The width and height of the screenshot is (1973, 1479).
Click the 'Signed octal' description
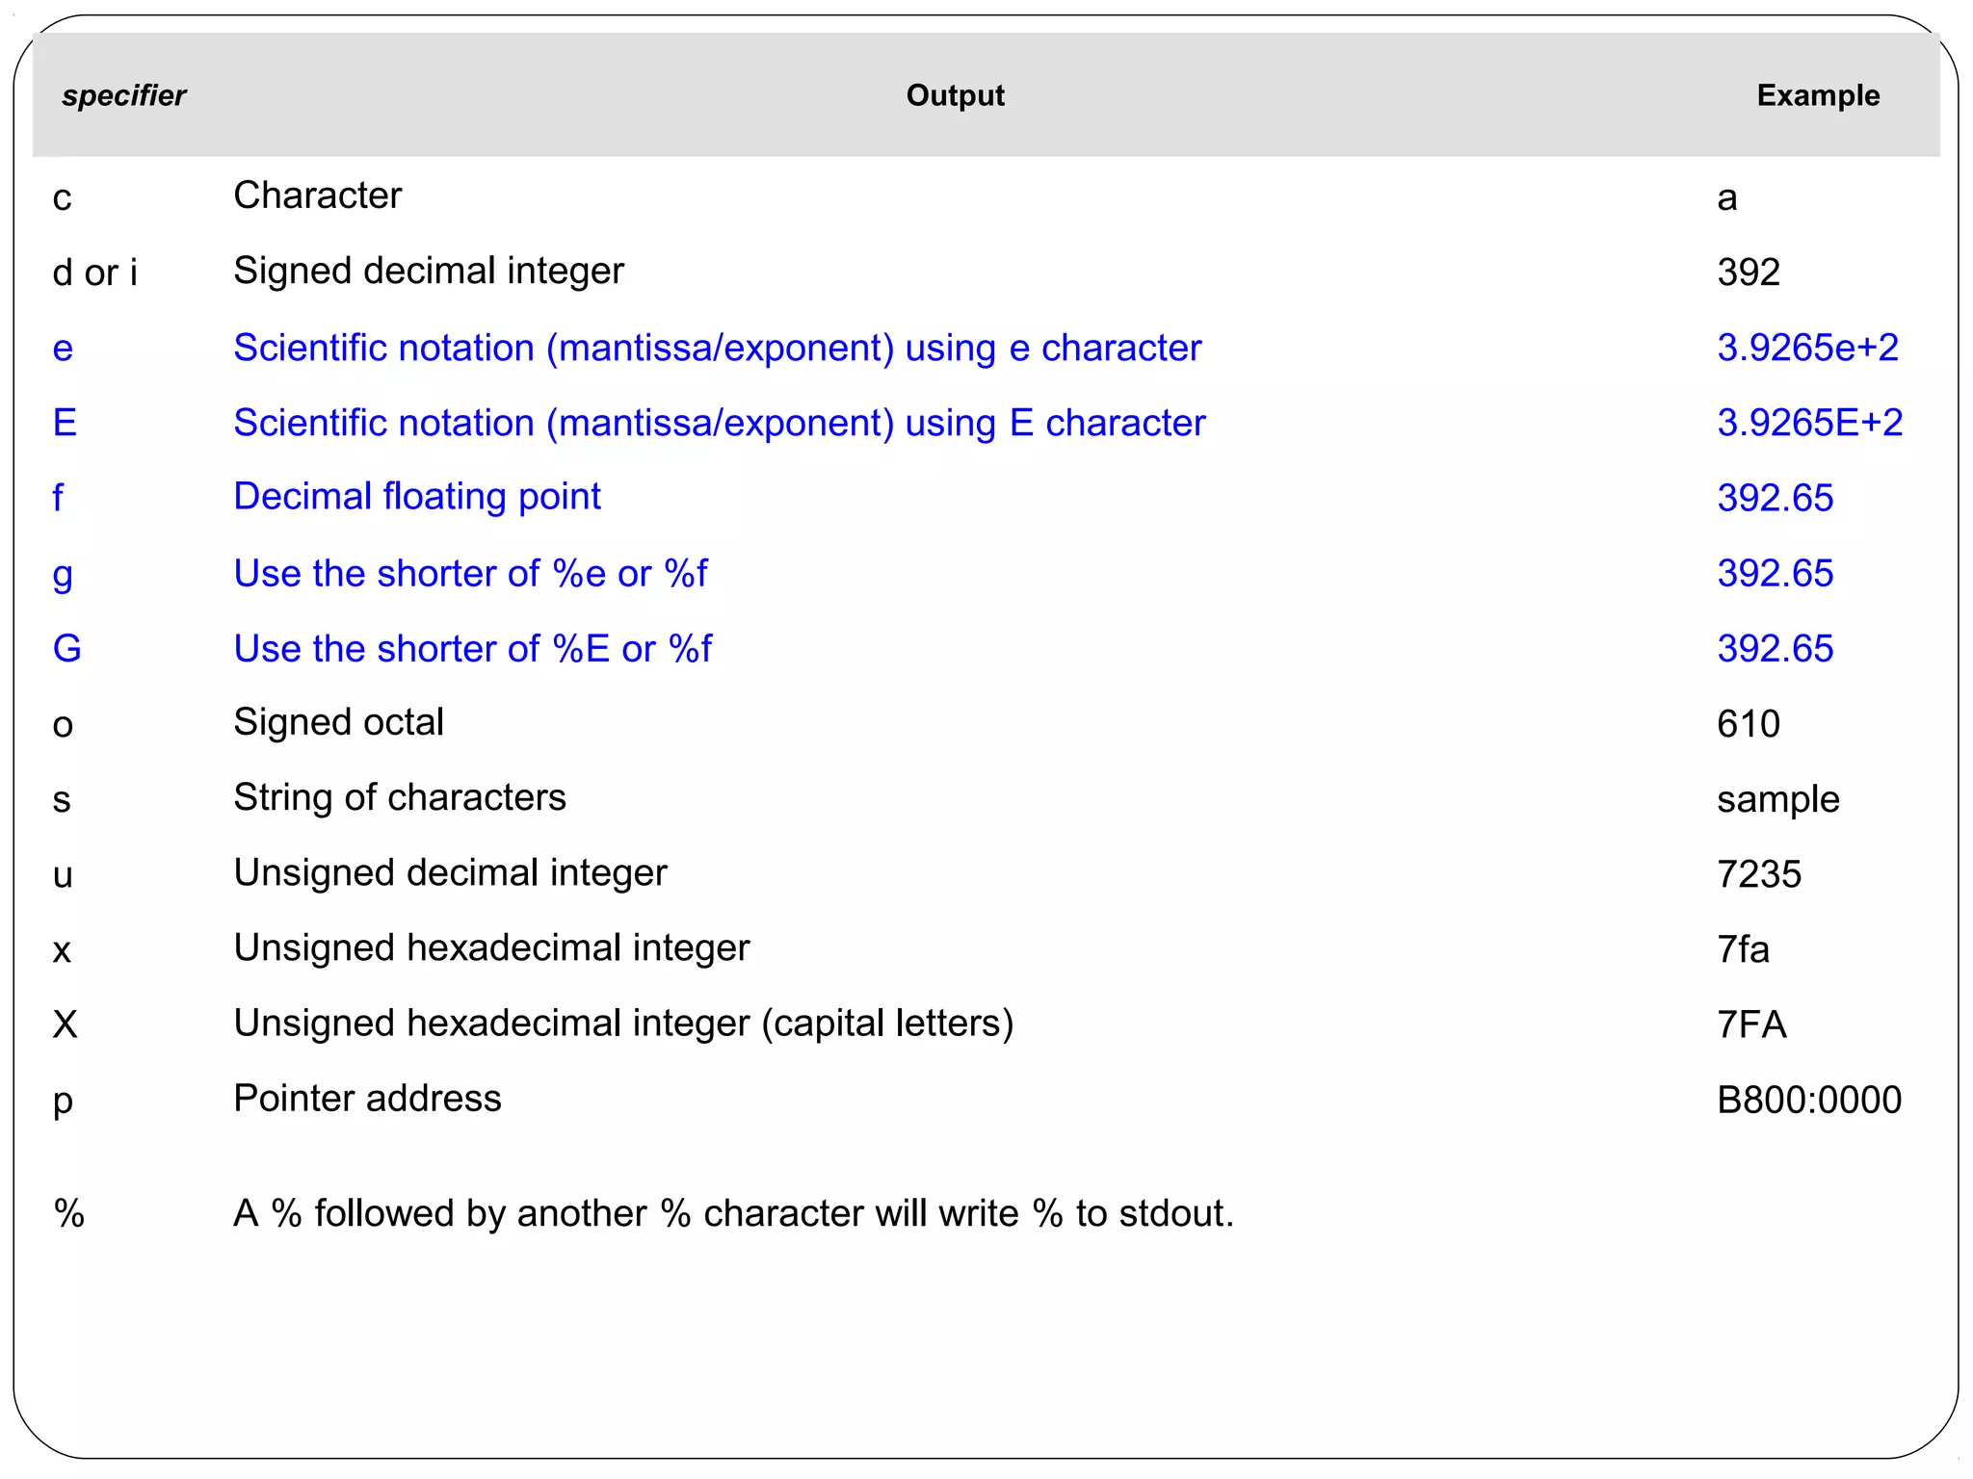tap(339, 722)
